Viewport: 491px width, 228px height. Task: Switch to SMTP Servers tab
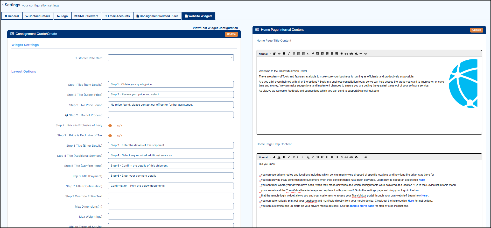pos(86,16)
